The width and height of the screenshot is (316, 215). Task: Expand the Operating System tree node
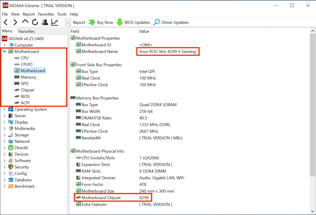4,109
